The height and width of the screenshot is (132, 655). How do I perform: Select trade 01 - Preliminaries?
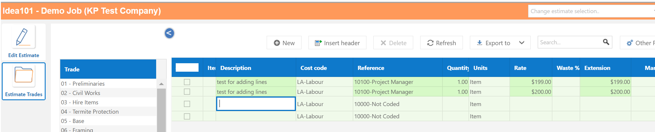click(x=108, y=84)
